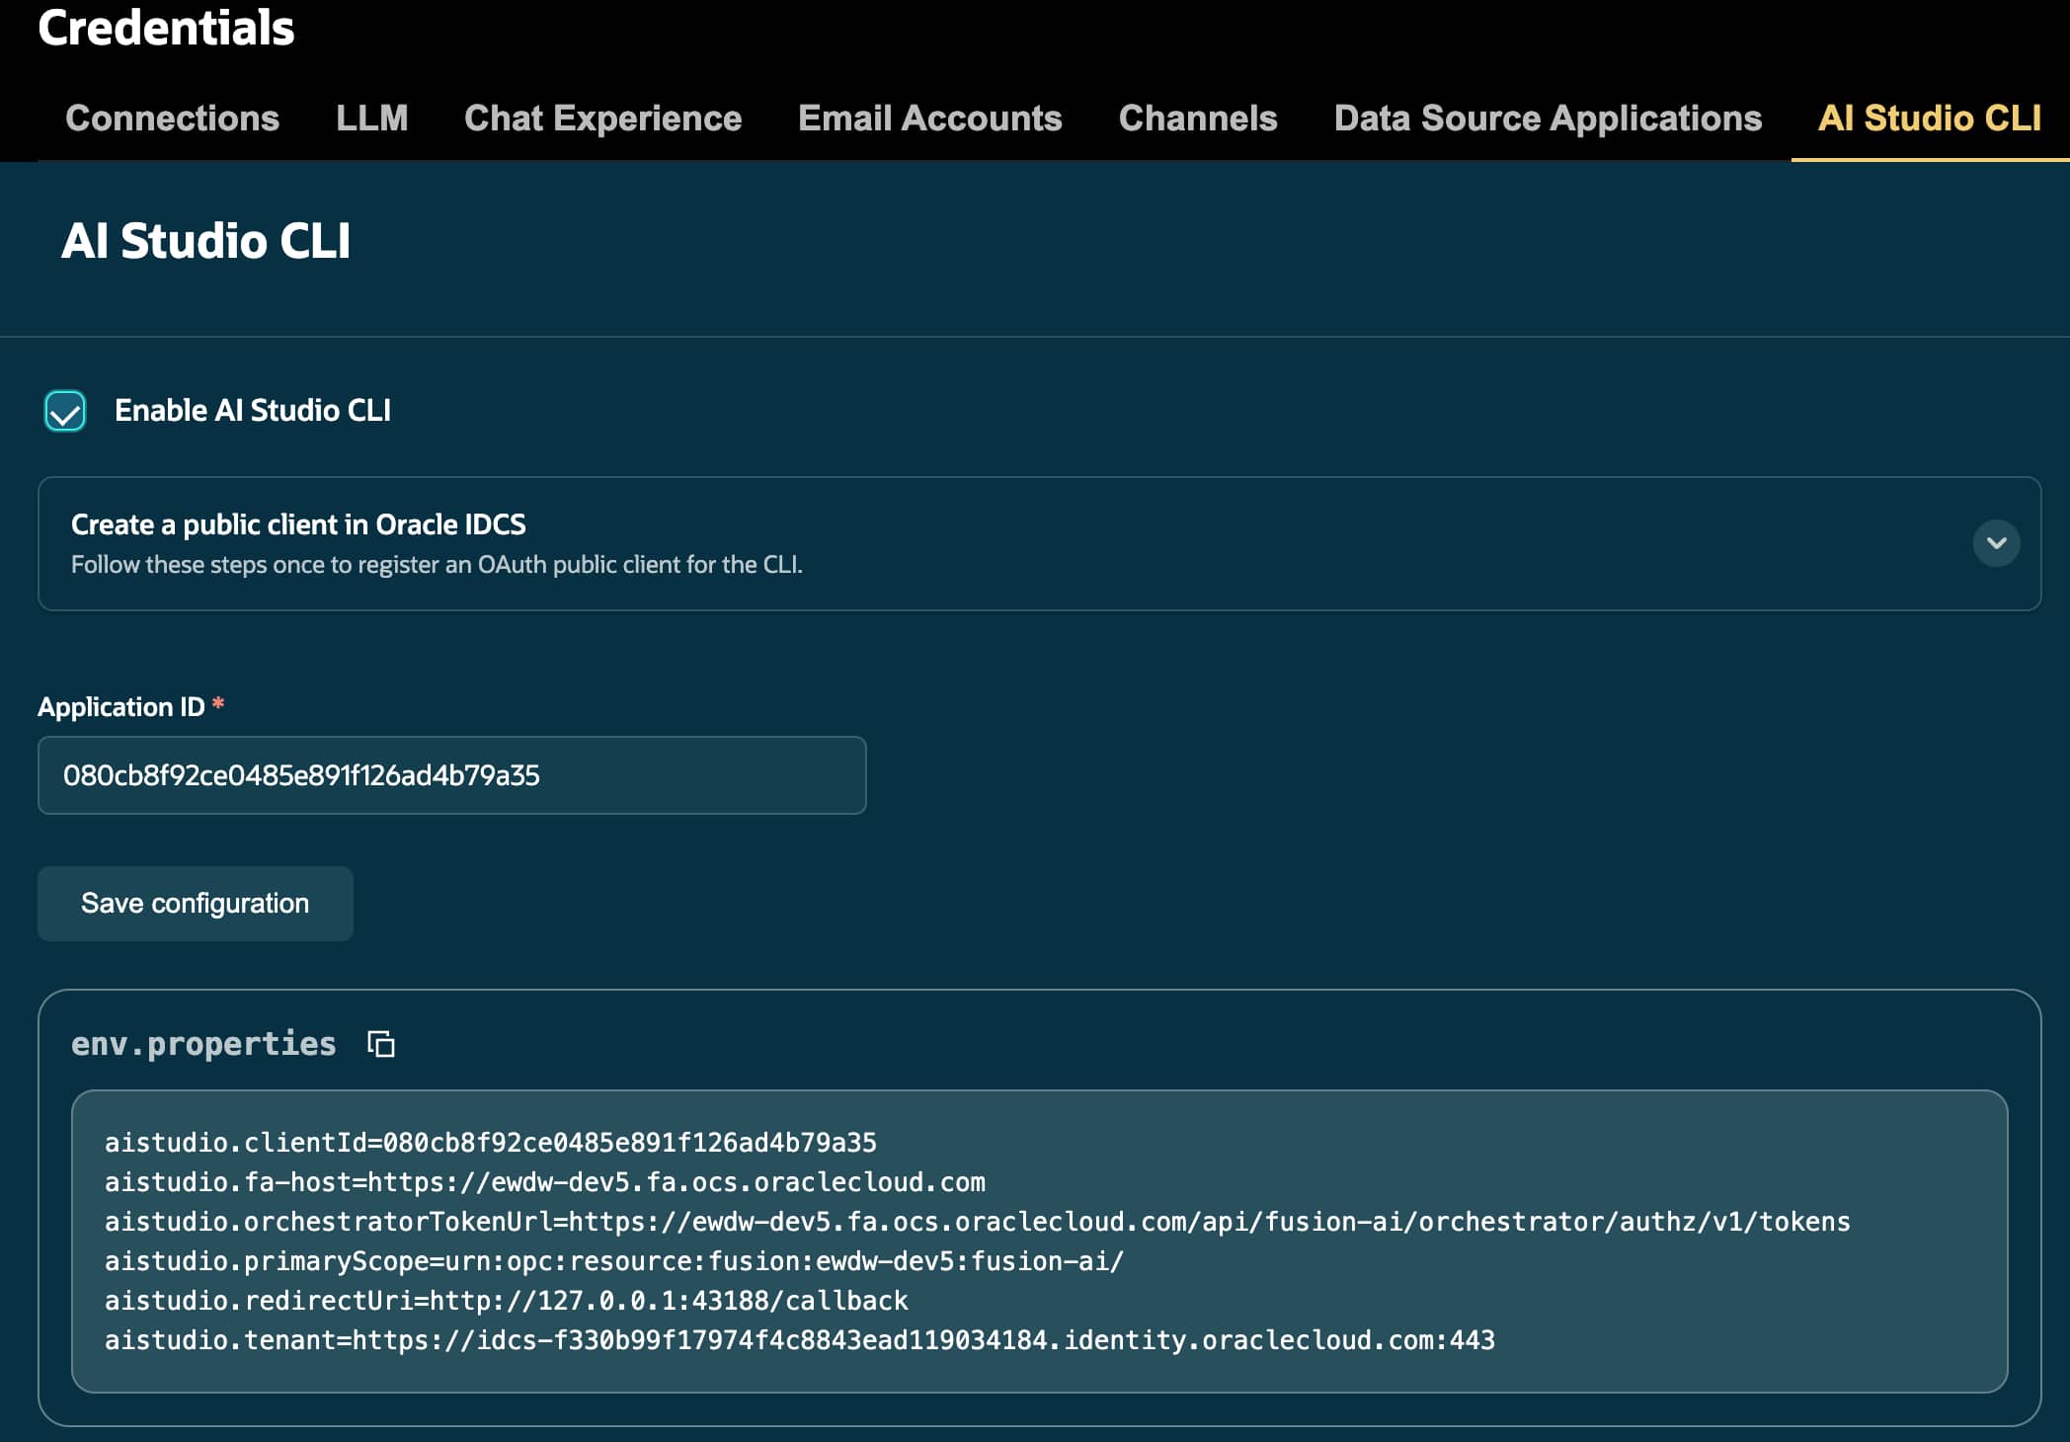
Task: Switch to the Connections tab
Action: pos(173,119)
